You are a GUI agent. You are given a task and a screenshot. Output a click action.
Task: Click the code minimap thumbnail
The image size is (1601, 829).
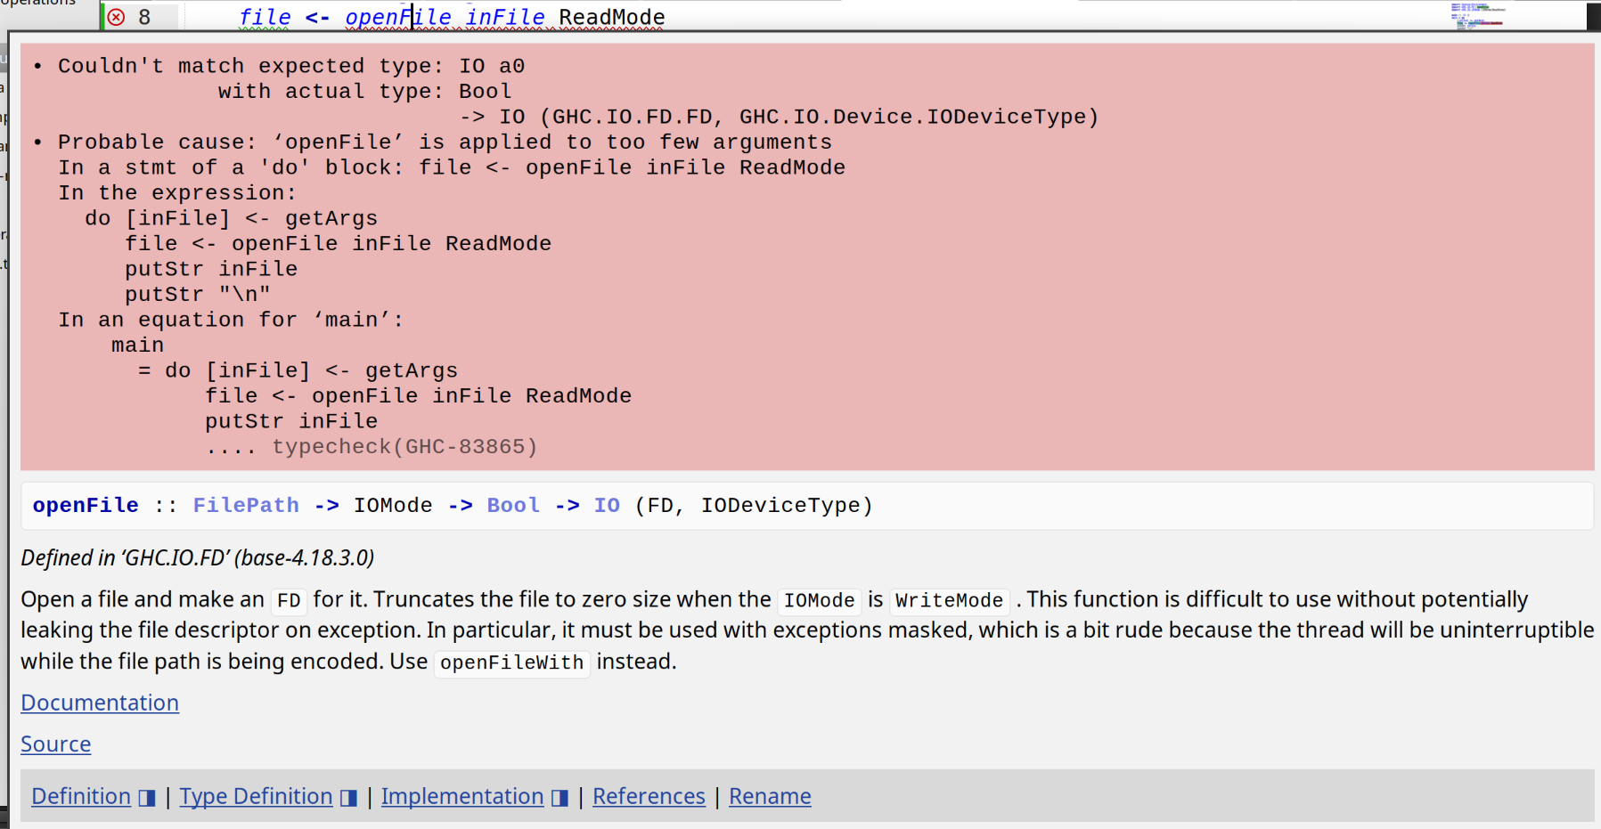coord(1476,15)
